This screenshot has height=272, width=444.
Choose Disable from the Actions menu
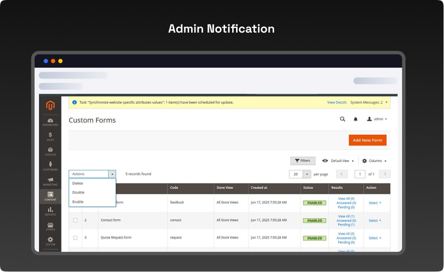point(79,193)
